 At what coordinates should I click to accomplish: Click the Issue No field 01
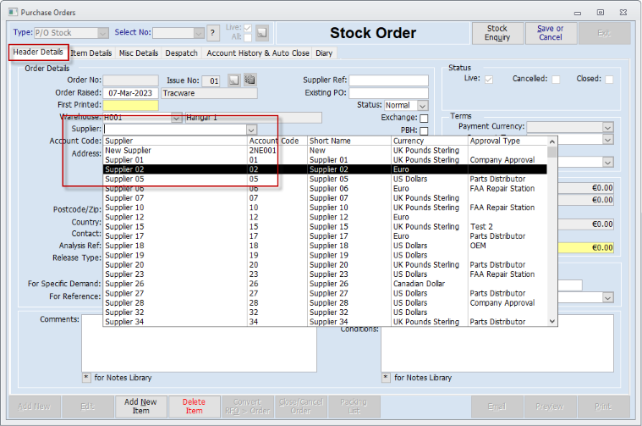click(x=211, y=80)
